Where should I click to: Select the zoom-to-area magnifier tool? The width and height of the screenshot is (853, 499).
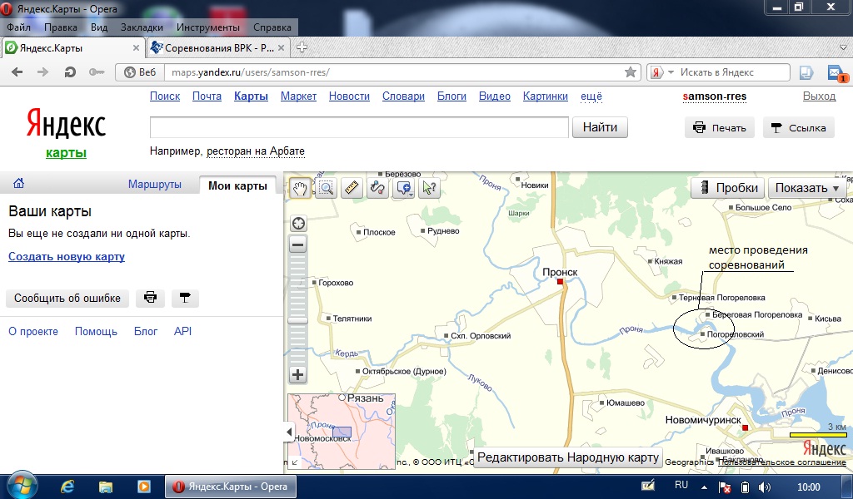326,188
